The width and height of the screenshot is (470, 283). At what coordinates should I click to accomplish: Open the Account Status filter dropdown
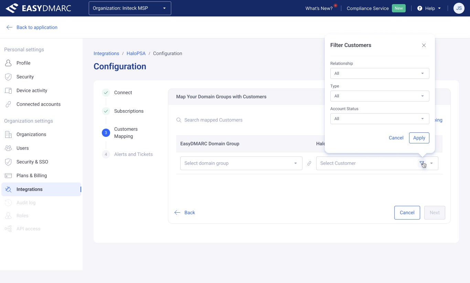[x=380, y=119]
